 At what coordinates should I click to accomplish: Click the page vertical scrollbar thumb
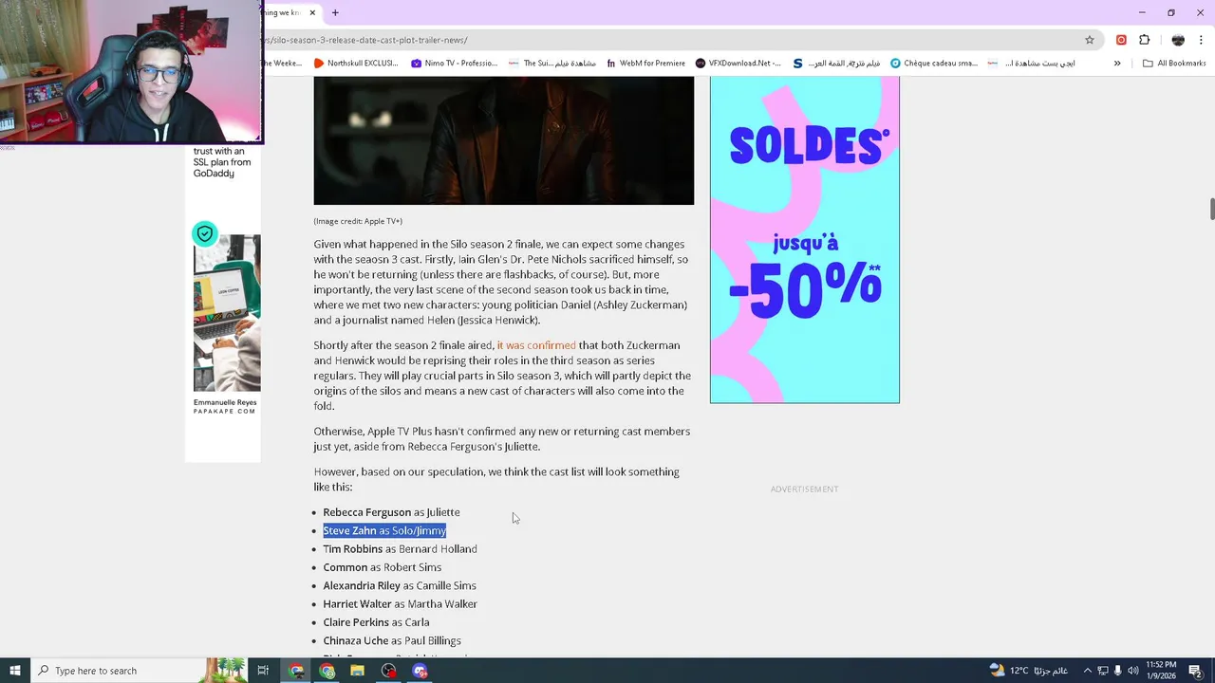[x=1211, y=209]
